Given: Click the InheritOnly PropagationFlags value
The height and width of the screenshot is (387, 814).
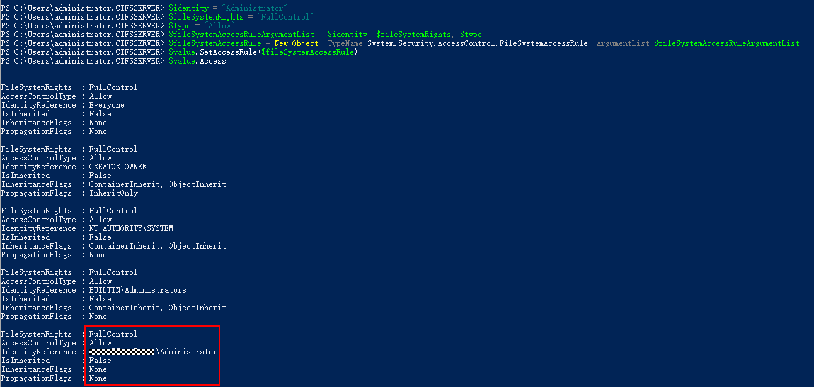Looking at the screenshot, I should click(113, 193).
